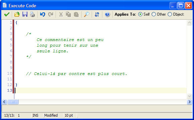
Task: Redo the last undone edit
Action: [51, 14]
